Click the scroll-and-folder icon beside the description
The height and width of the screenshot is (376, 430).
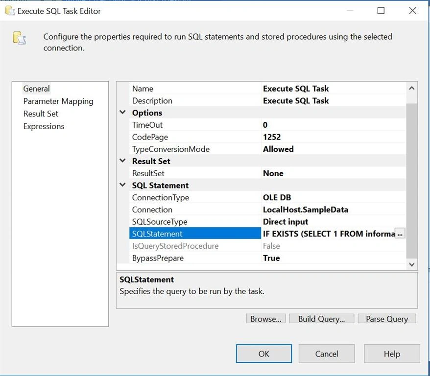(x=19, y=38)
